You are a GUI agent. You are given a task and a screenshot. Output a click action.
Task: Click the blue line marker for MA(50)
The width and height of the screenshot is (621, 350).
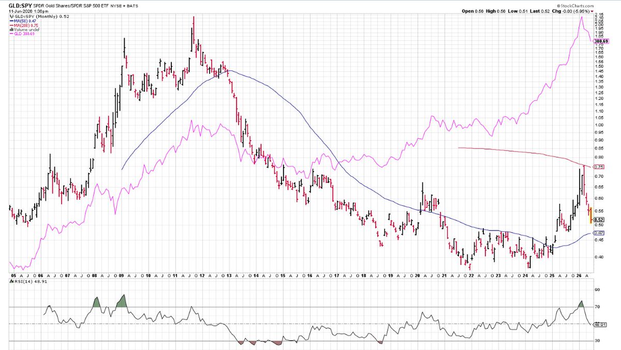click(x=11, y=21)
